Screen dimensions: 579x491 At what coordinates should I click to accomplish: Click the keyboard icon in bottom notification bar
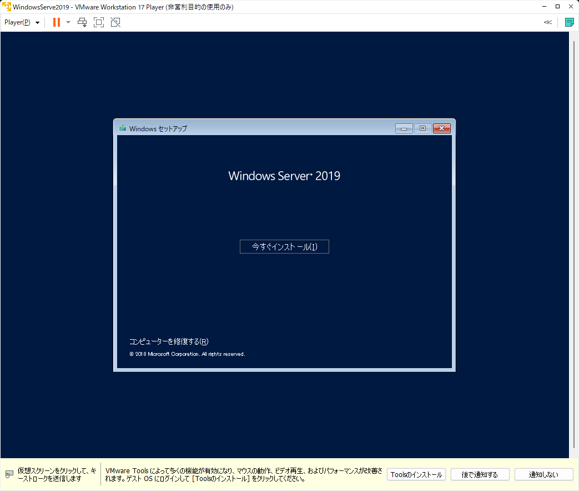[9, 474]
